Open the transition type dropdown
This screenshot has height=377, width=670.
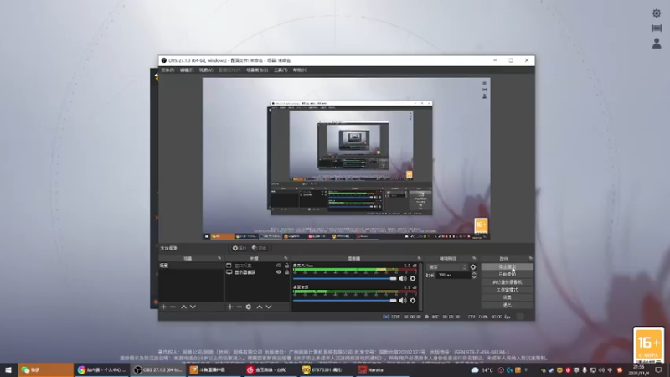tap(447, 267)
